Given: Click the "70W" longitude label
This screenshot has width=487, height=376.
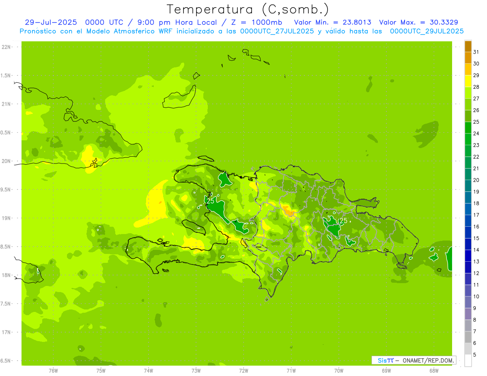Looking at the screenshot, I should [339, 370].
